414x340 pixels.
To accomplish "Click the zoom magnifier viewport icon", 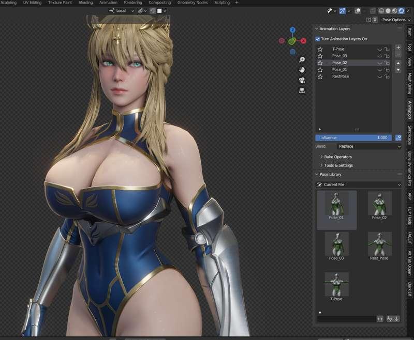I will pyautogui.click(x=302, y=59).
